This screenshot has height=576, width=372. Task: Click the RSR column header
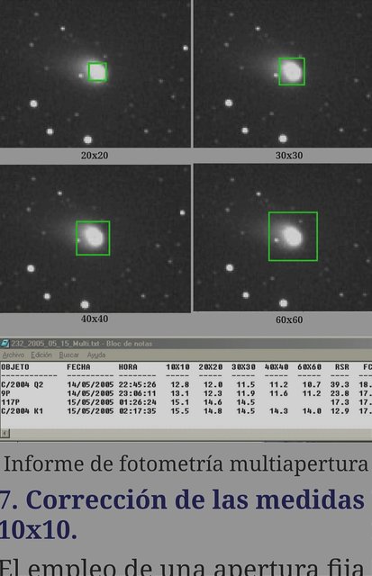342,367
